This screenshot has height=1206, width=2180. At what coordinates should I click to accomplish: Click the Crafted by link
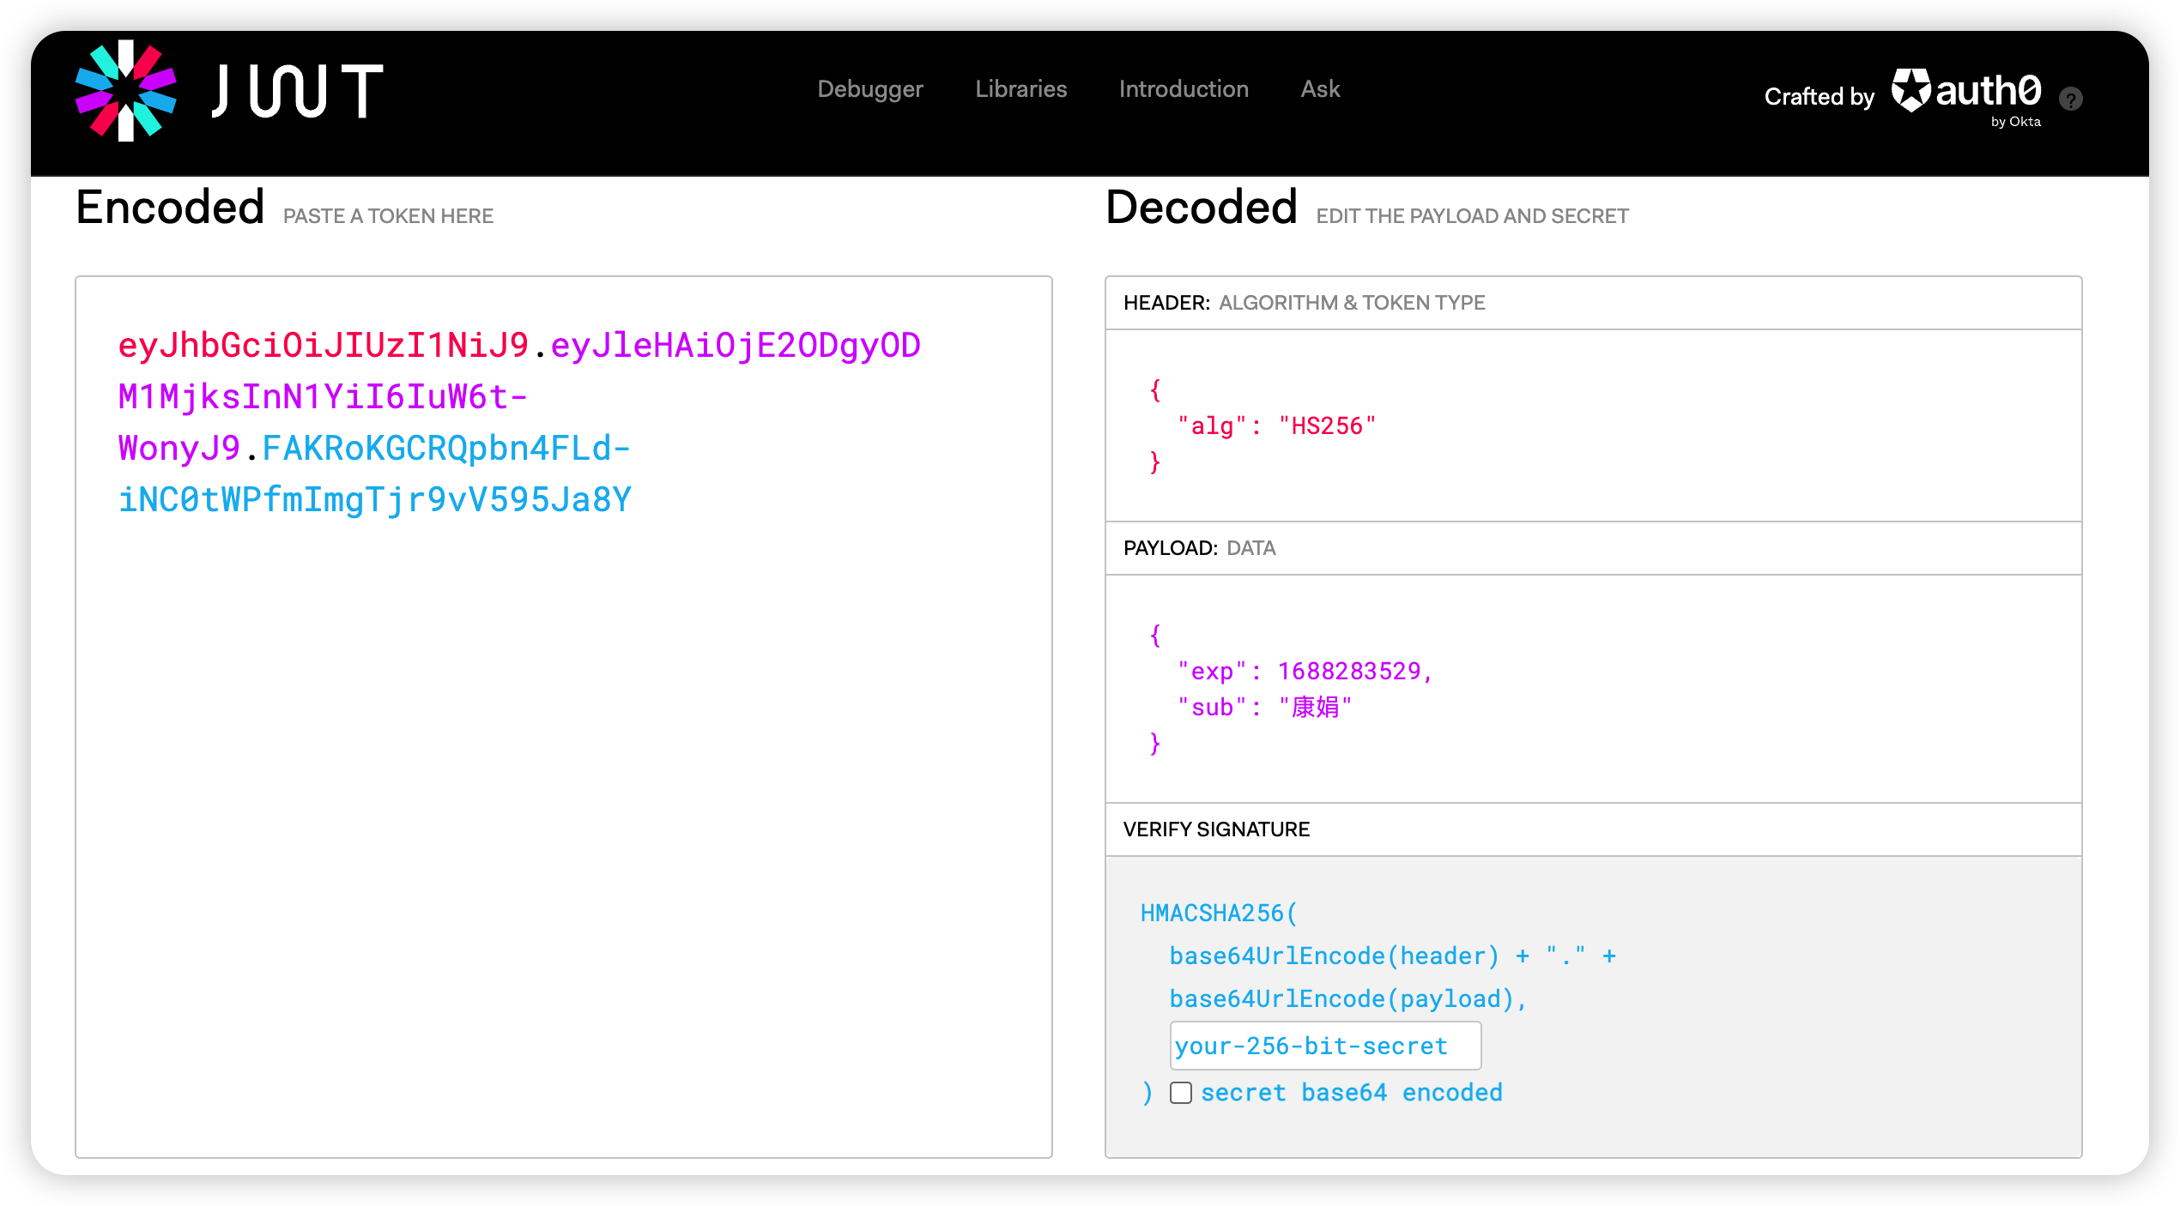click(x=1819, y=97)
